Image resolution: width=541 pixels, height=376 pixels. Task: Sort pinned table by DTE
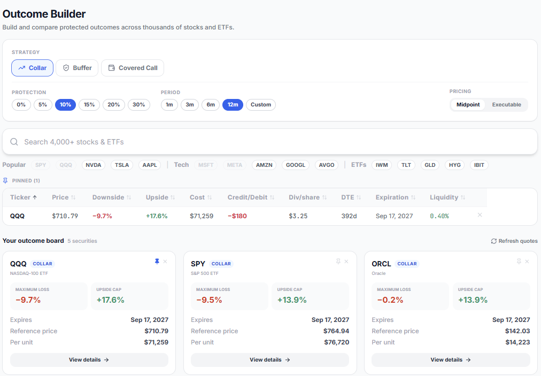tap(351, 197)
